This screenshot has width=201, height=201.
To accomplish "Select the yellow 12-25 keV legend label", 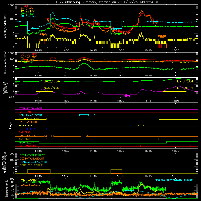I will pyautogui.click(x=28, y=11).
